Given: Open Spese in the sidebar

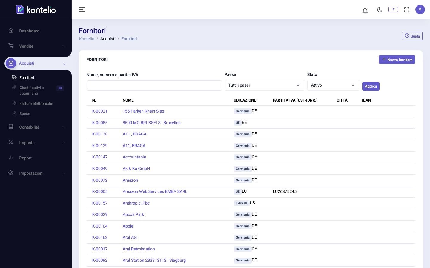Looking at the screenshot, I should pos(25,113).
